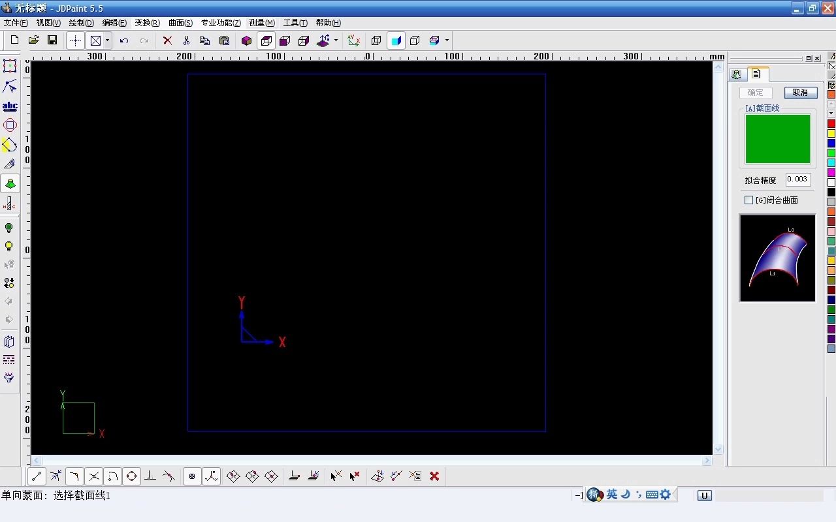
Task: Expand dropdown next to the purple cone view icon
Action: click(334, 40)
